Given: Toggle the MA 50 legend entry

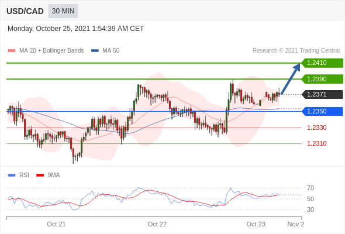Looking at the screenshot, I should (x=105, y=51).
